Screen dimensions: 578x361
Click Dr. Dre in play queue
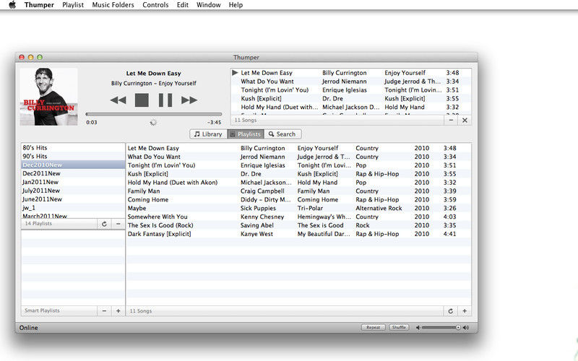click(332, 98)
